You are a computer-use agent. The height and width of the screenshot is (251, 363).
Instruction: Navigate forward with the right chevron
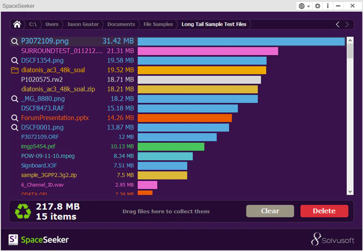click(x=347, y=24)
